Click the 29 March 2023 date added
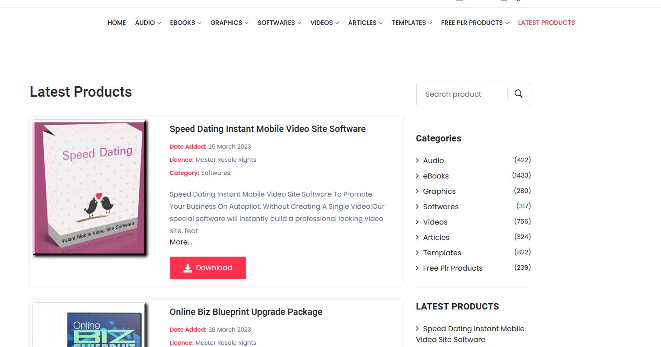The height and width of the screenshot is (347, 661). 230,147
